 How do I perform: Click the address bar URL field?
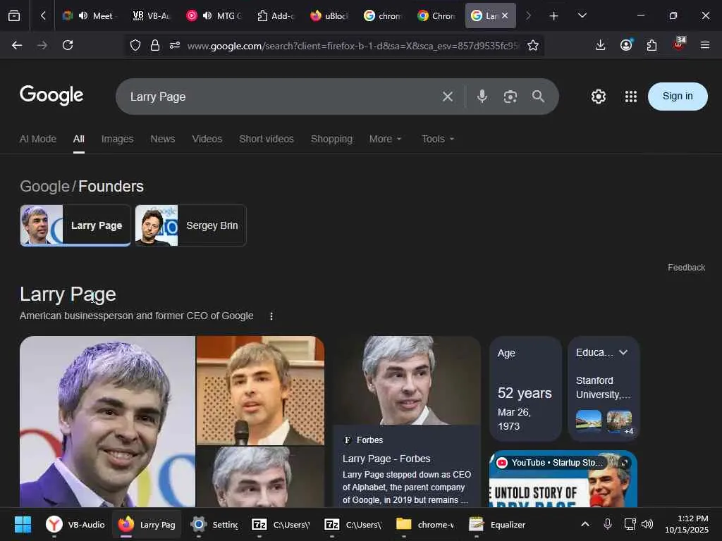[x=353, y=46]
